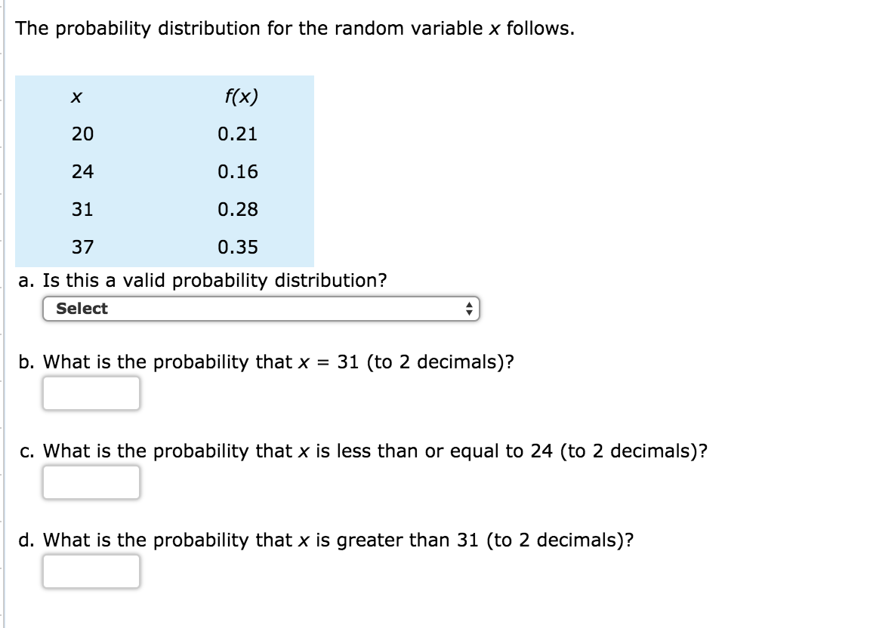Select the table cell showing 0.35
This screenshot has height=628, width=870.
coord(238,245)
